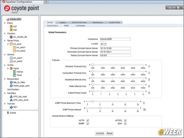Viewport: 184px width, 138px height.
Task: Collapse the Peers tree section
Action: coord(5,23)
